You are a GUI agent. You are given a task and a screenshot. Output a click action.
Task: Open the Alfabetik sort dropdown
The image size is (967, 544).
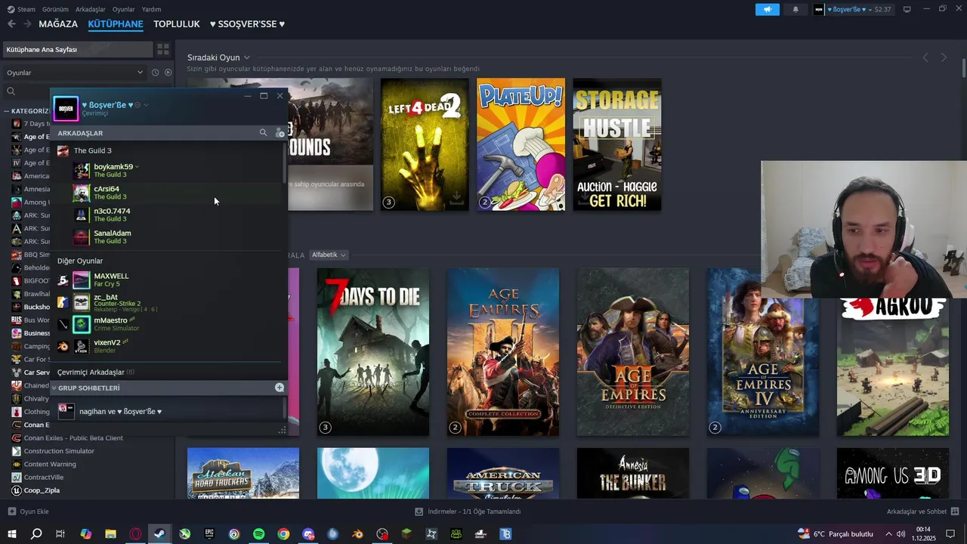click(329, 255)
